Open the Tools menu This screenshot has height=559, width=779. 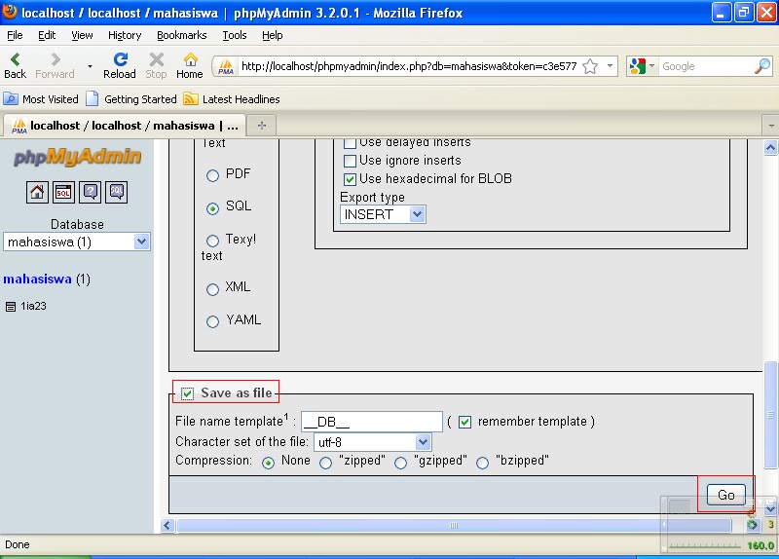pos(235,35)
